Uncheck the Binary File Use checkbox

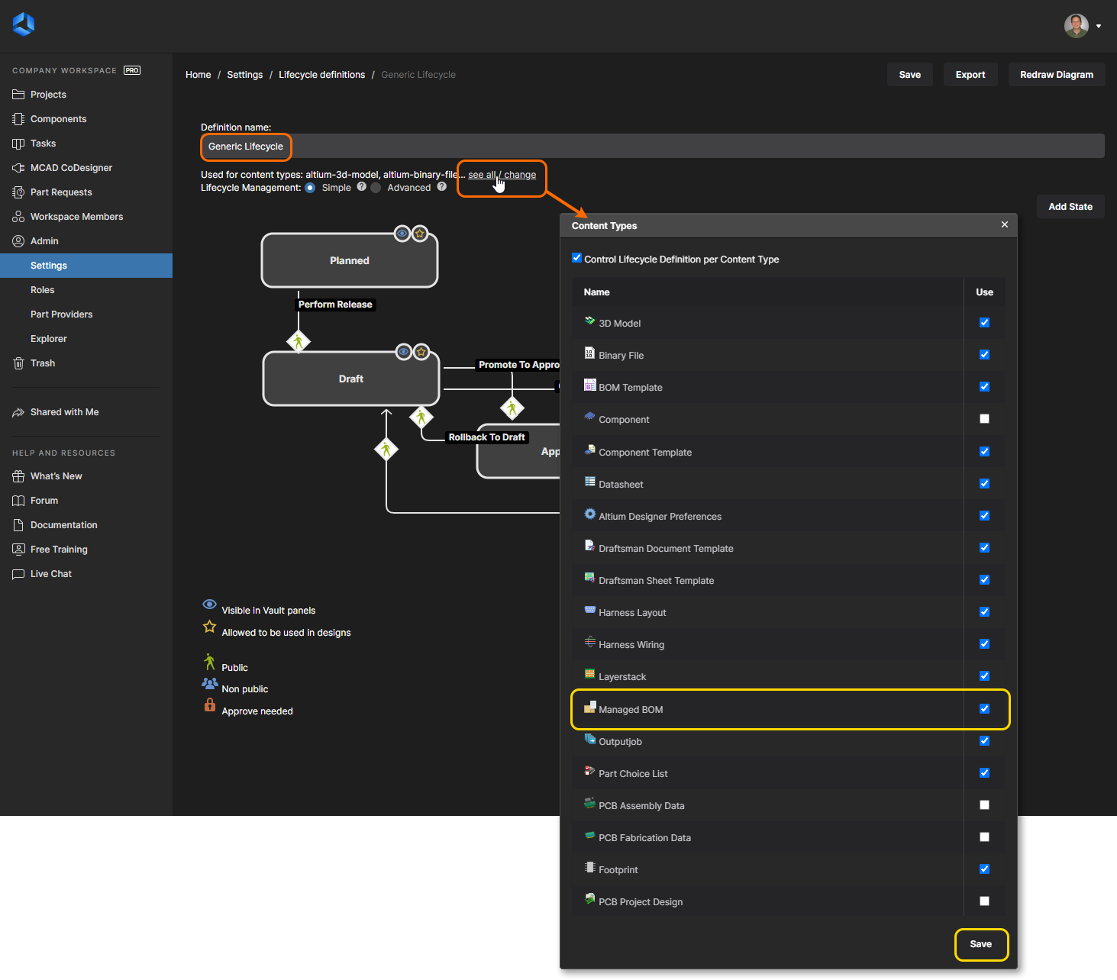(985, 355)
